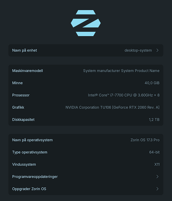
Task: Select the NVIDIA GeForce RTX 2060 text
Action: click(x=112, y=107)
